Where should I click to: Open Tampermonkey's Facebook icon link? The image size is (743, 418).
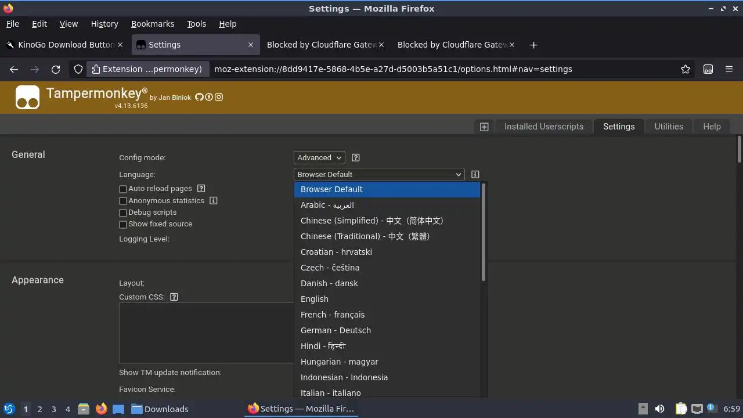tap(209, 97)
